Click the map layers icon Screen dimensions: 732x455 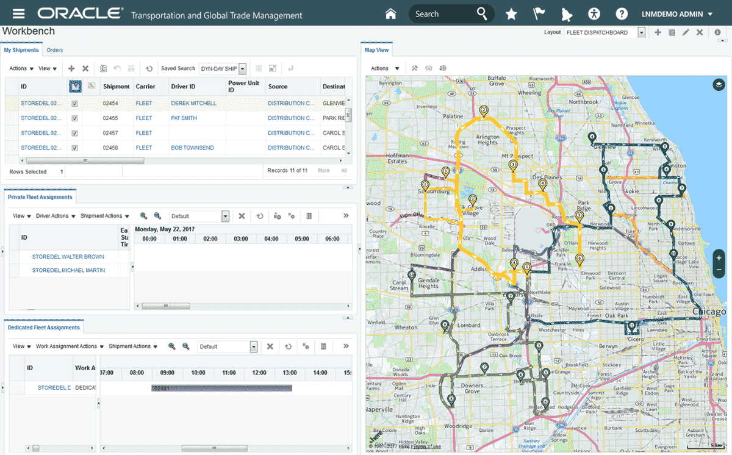718,85
